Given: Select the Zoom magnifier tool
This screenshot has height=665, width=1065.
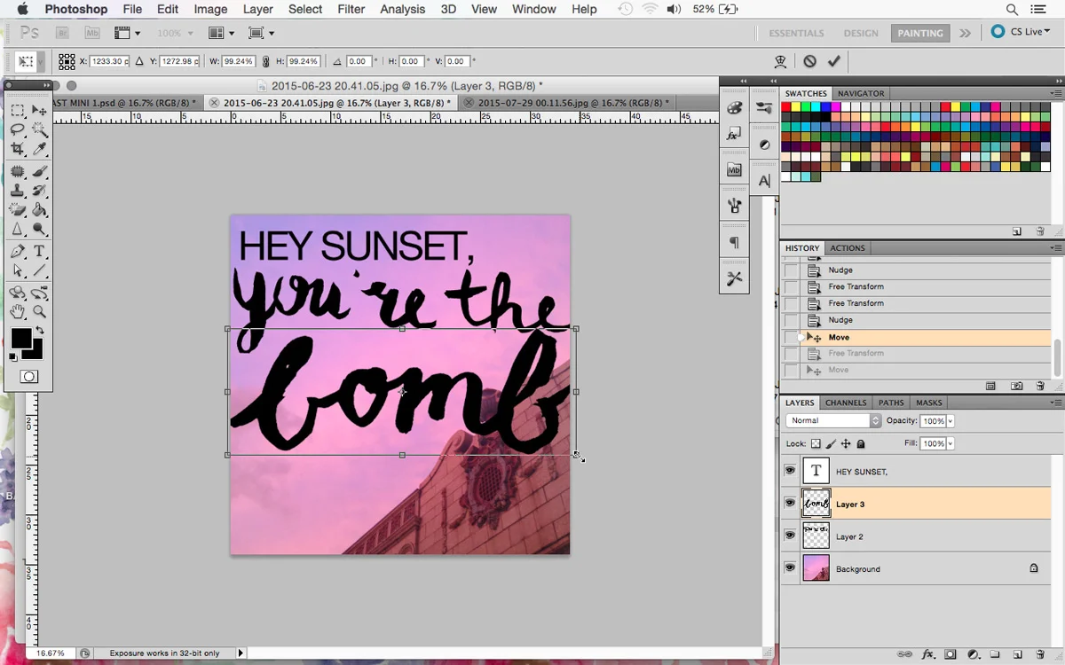Looking at the screenshot, I should click(39, 311).
